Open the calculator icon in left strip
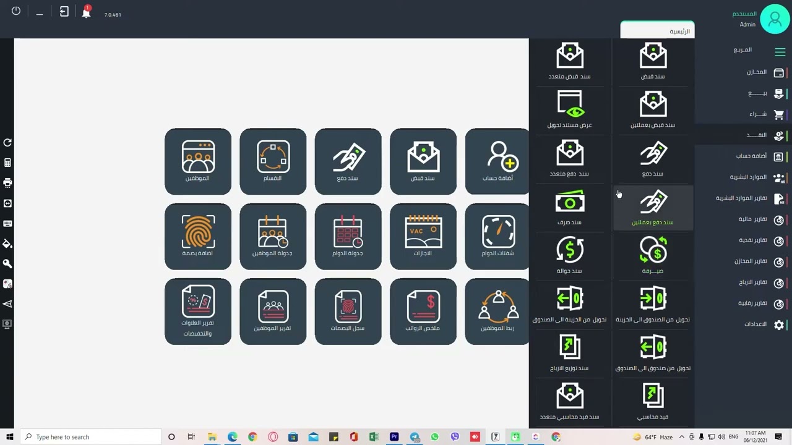 [x=7, y=163]
